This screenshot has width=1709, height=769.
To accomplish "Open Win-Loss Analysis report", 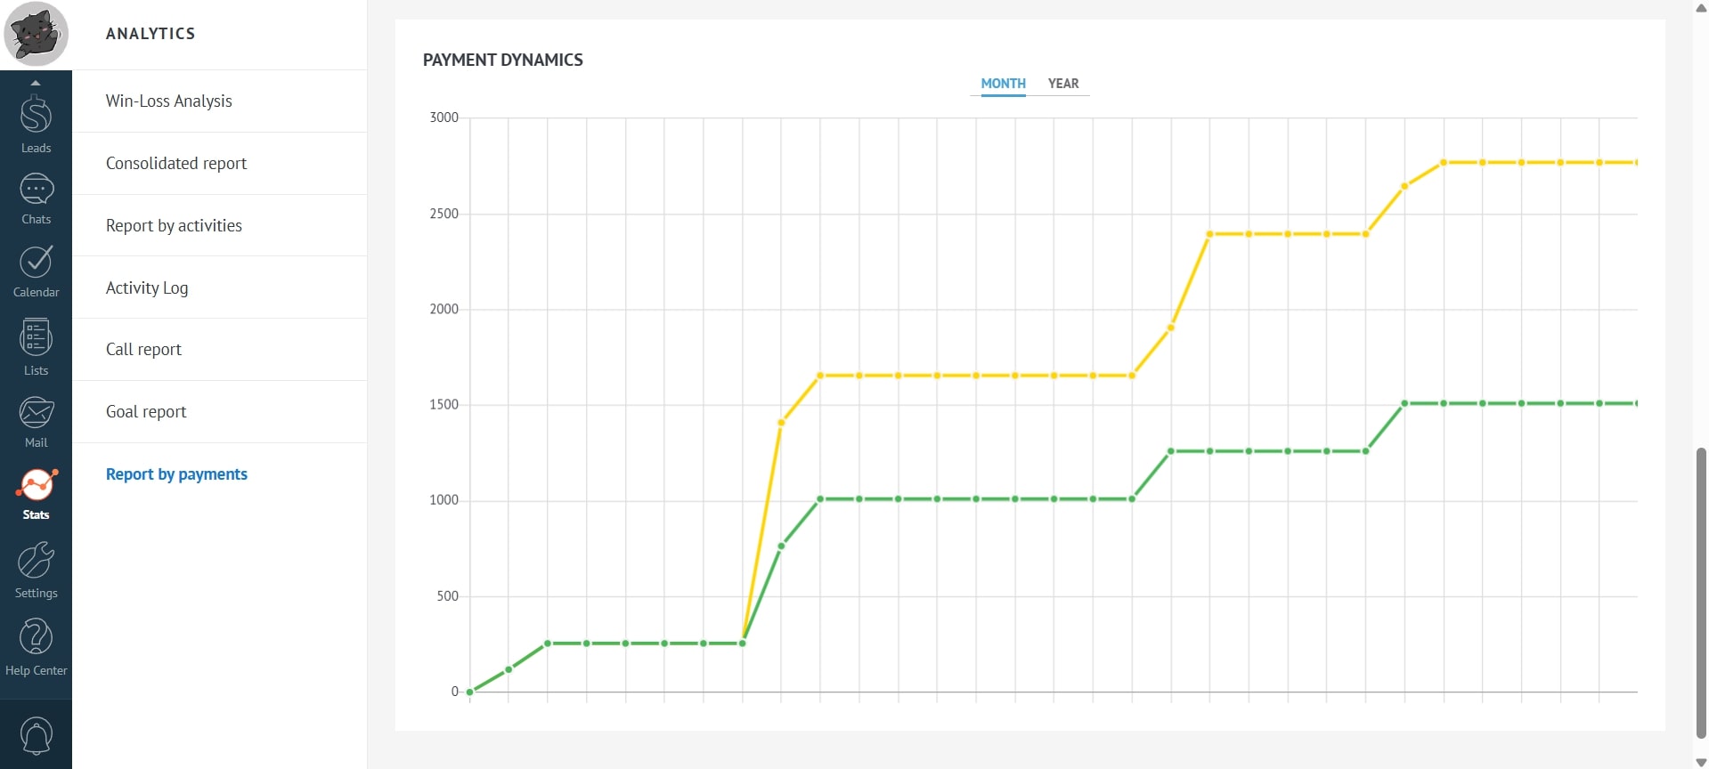I will 168,101.
